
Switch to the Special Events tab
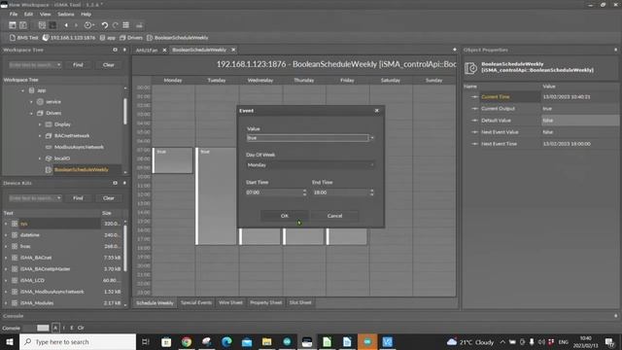tap(196, 302)
